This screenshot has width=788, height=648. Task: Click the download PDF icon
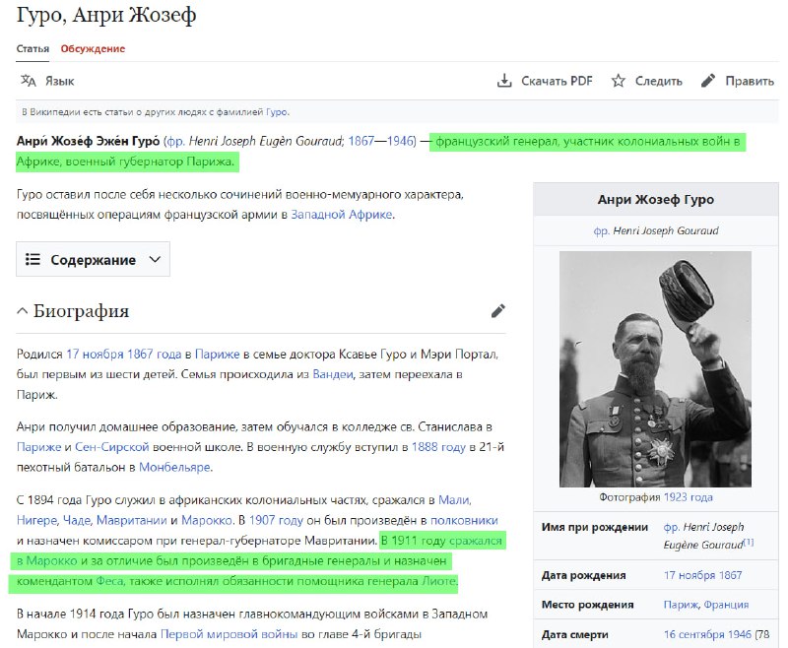(504, 81)
